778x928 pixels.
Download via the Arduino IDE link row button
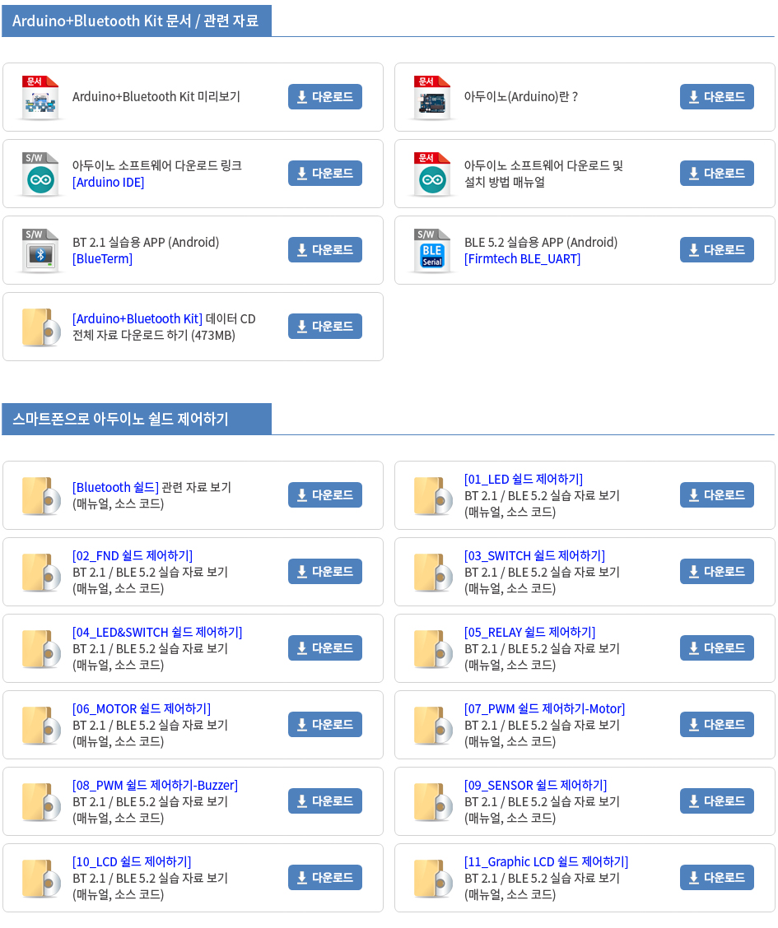coord(325,174)
